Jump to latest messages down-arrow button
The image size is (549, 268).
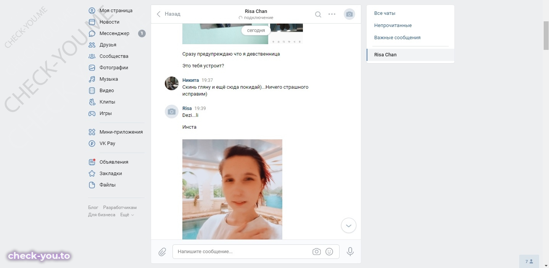tap(349, 225)
